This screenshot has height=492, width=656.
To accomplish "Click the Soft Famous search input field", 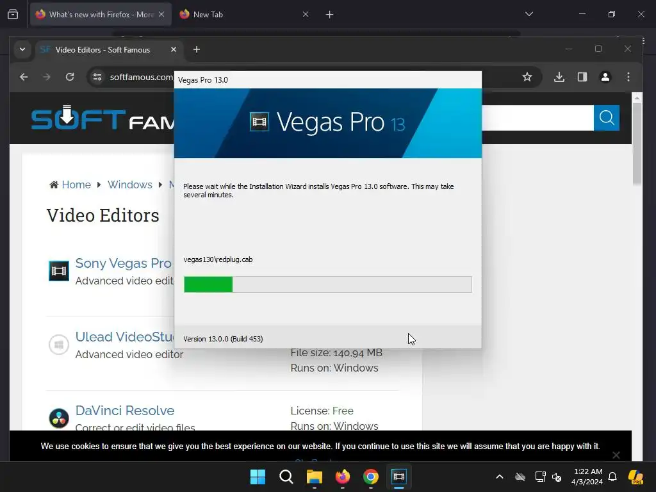I will coord(537,118).
